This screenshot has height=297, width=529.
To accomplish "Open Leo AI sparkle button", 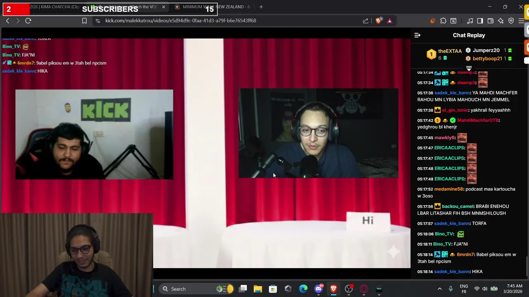I will (500, 21).
